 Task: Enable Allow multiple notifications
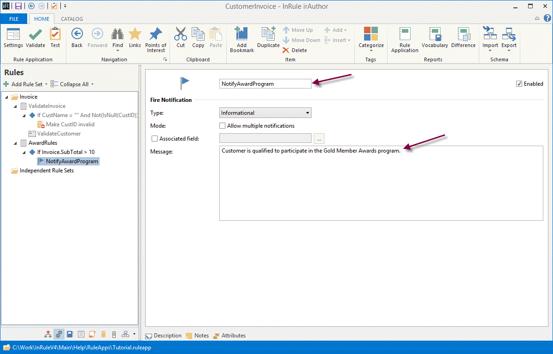[223, 126]
